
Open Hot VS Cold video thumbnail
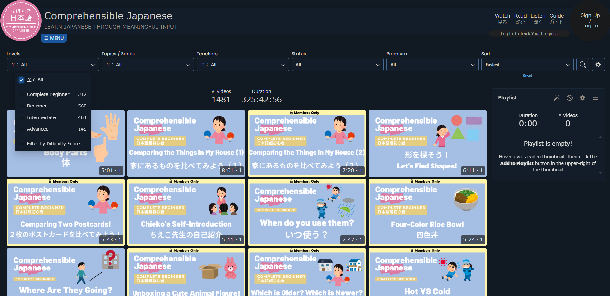[x=427, y=272]
